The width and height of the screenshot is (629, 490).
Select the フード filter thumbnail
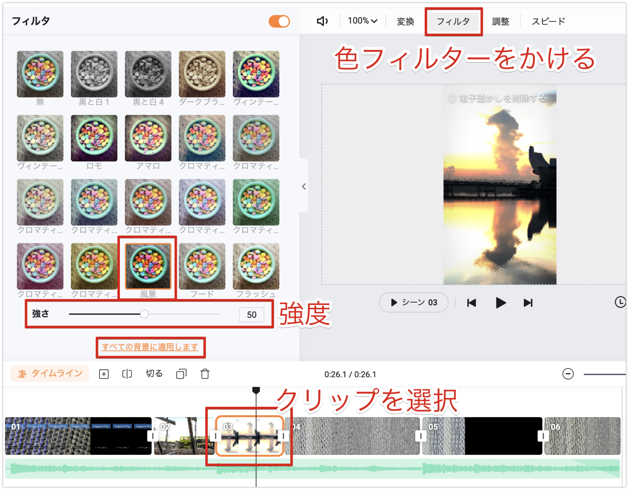coord(202,266)
